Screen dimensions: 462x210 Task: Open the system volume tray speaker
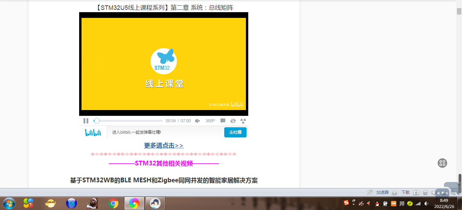pyautogui.click(x=426, y=203)
